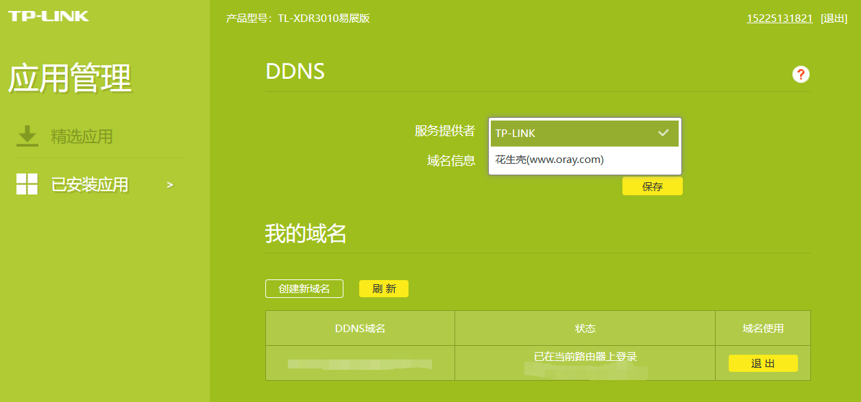Click the account number 15225131821 link
This screenshot has width=861, height=402.
[x=779, y=18]
